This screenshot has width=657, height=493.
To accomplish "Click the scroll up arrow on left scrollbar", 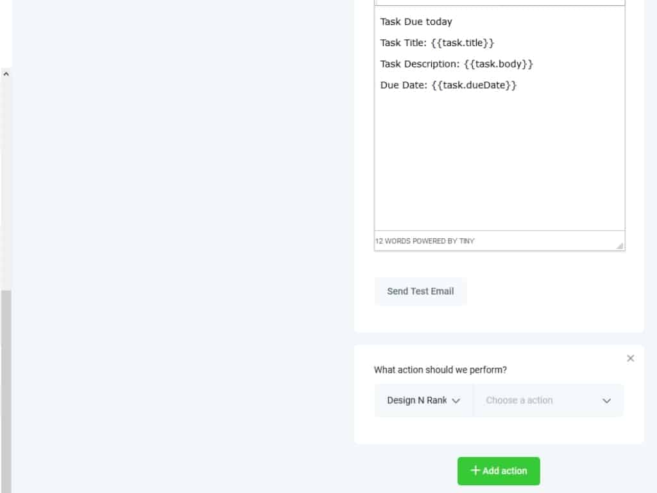I will [6, 74].
